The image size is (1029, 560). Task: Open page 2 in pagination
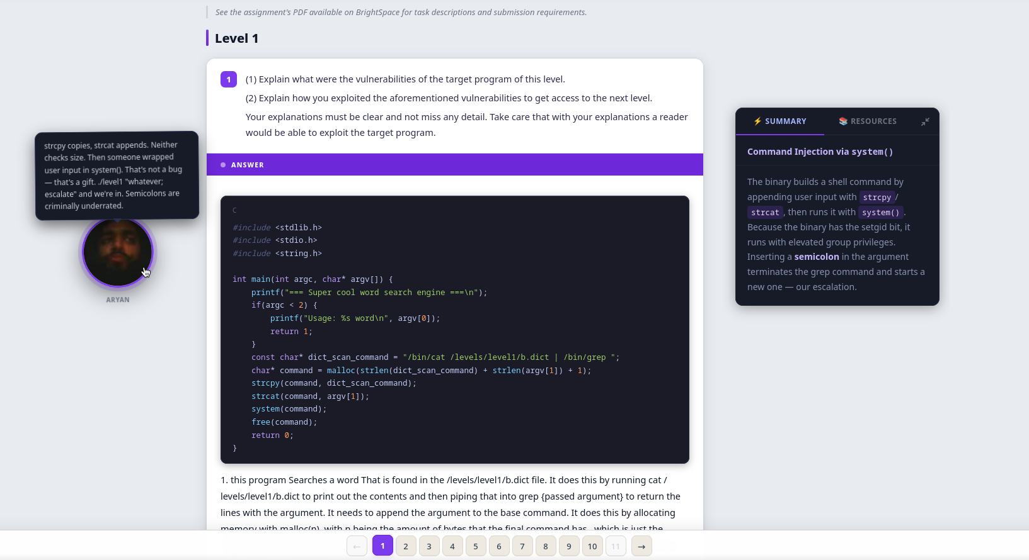click(406, 546)
